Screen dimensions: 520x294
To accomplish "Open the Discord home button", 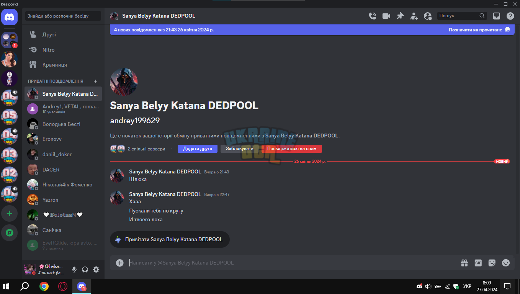I will (x=9, y=17).
